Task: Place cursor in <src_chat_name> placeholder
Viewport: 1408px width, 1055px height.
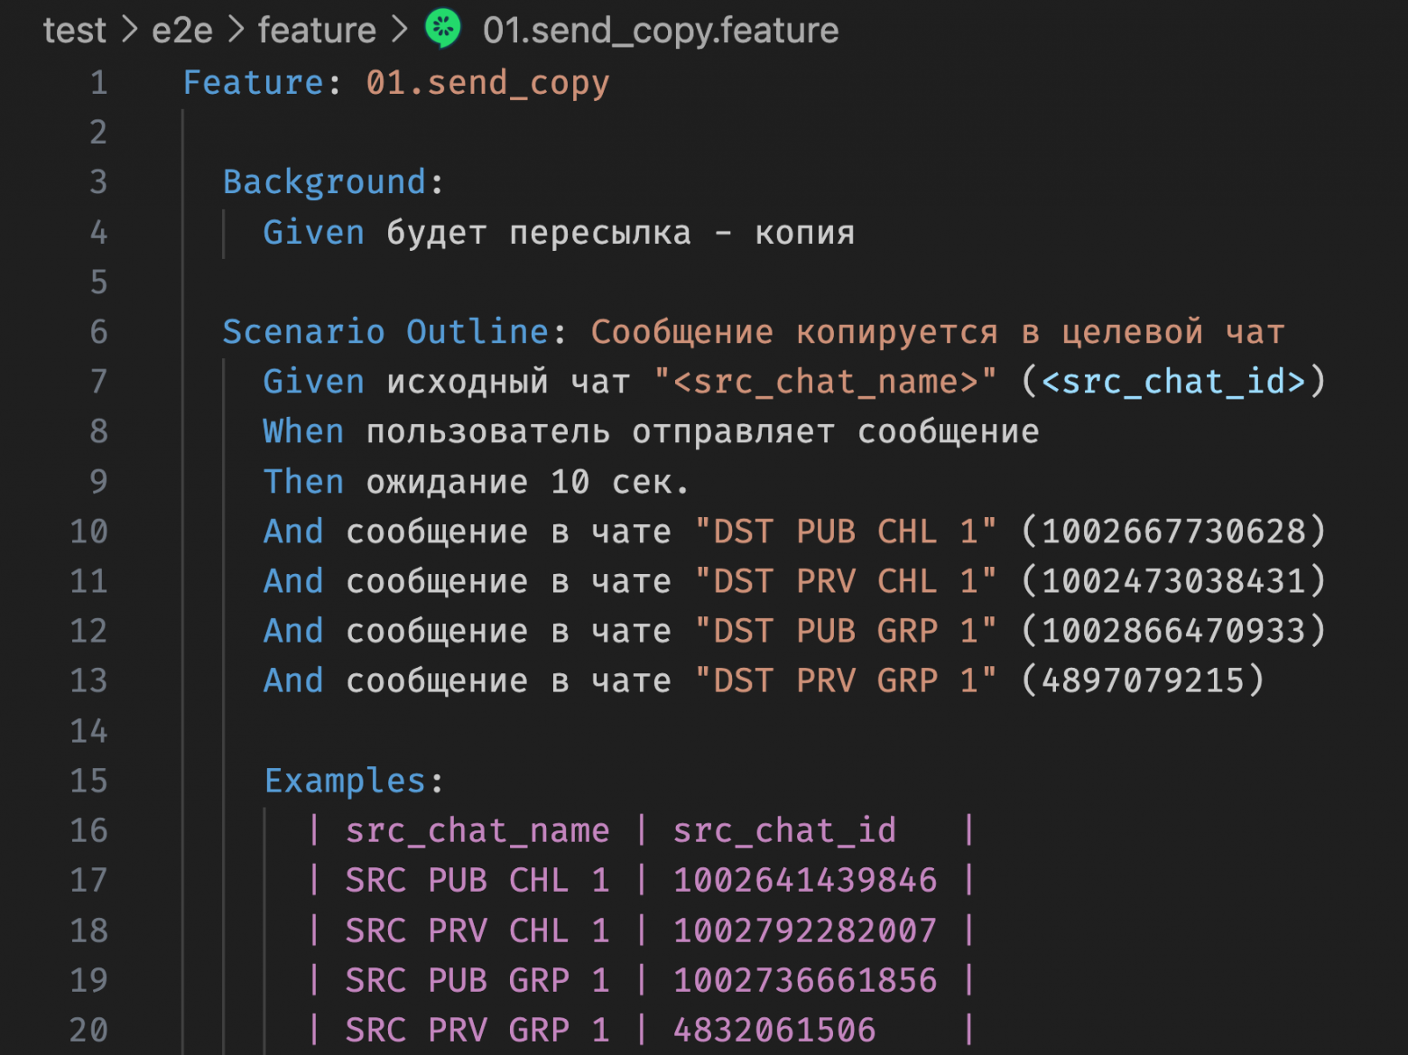Action: (825, 382)
